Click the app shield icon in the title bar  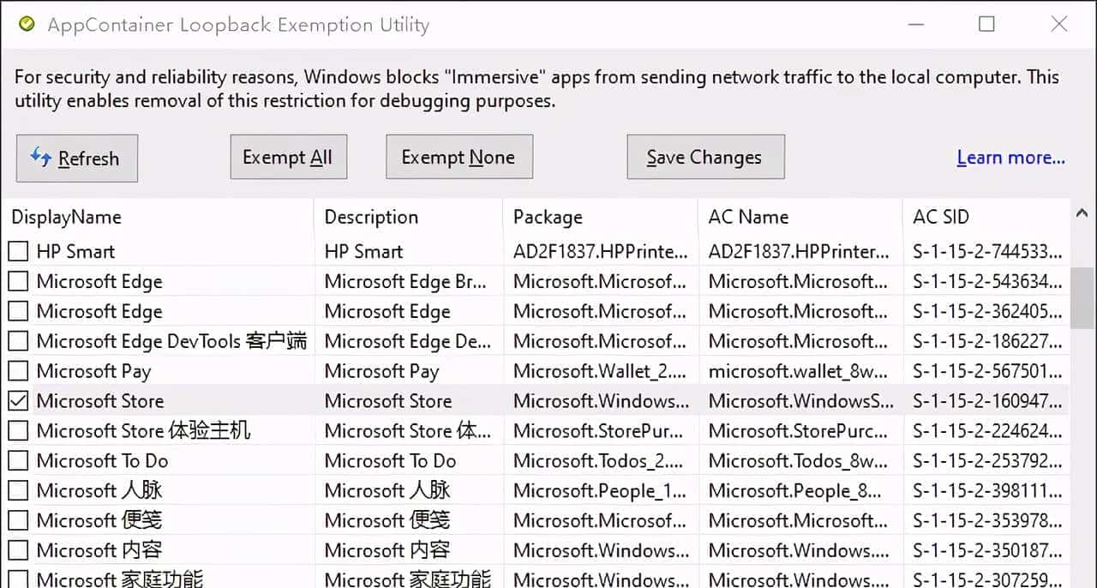click(27, 24)
